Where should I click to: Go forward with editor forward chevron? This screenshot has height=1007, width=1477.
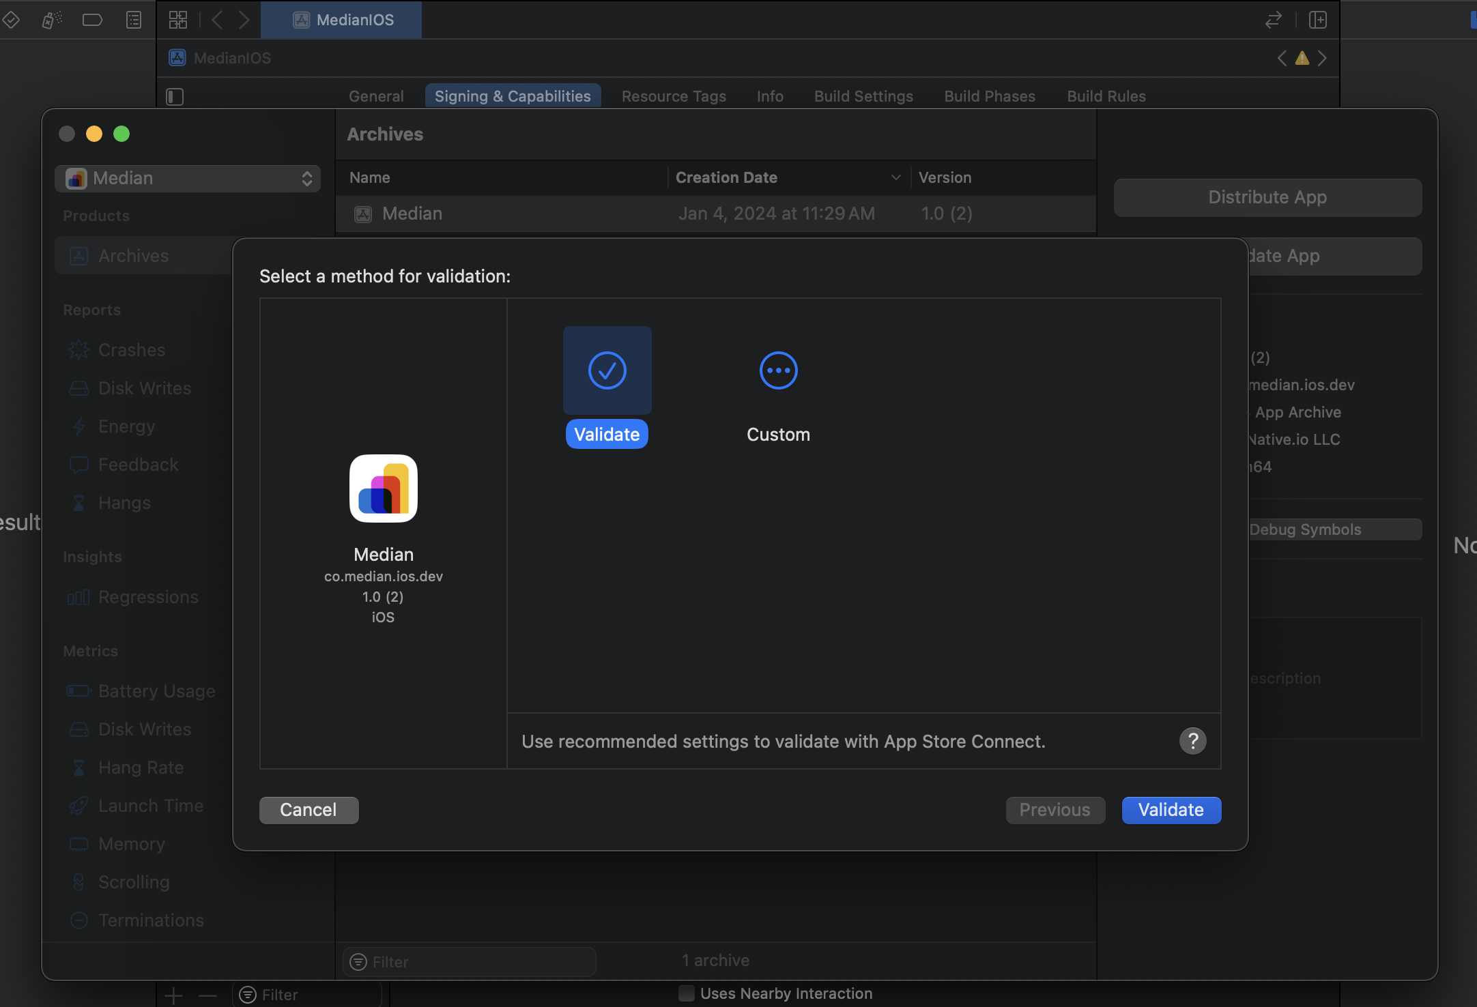[244, 20]
